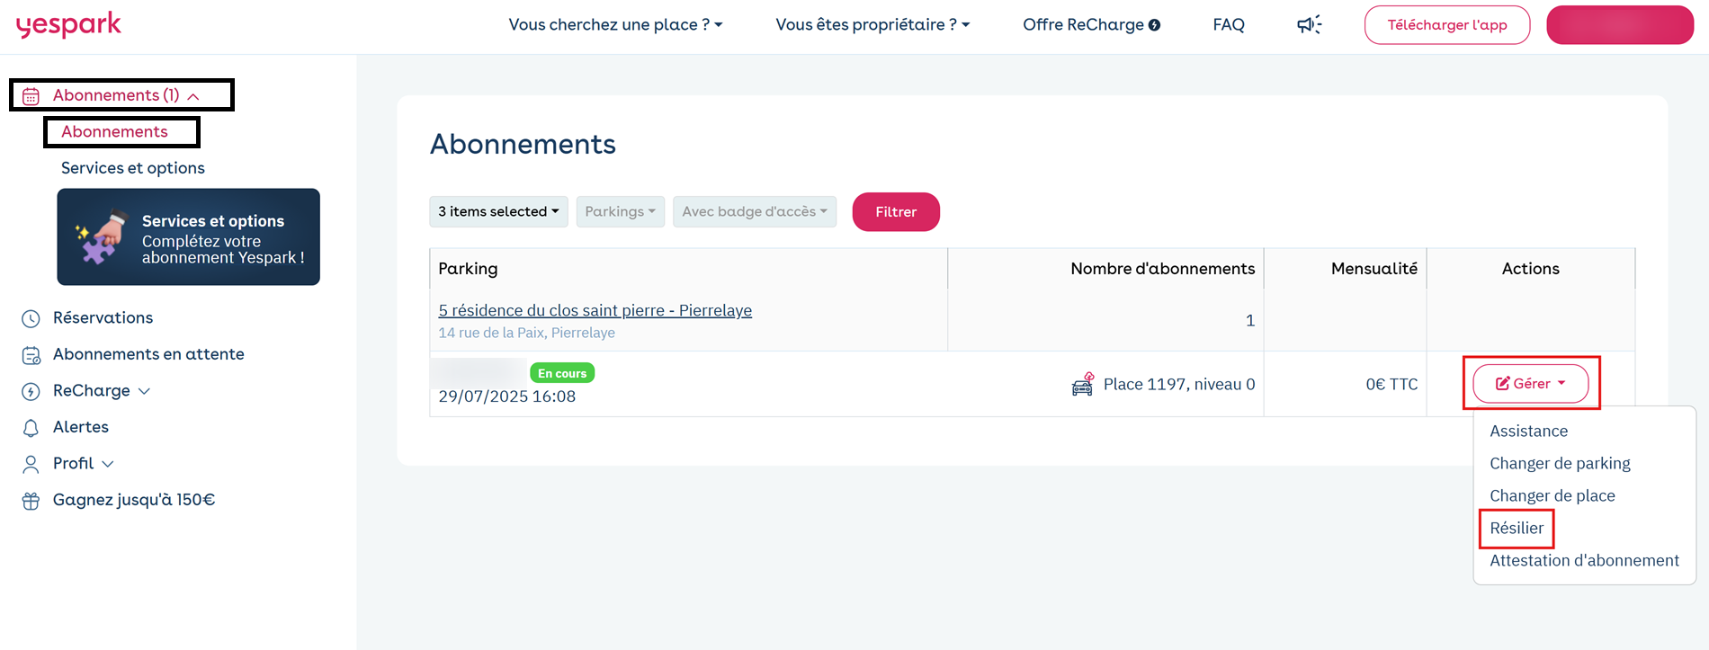Open the 'Avec badge d'accès' dropdown
The width and height of the screenshot is (1709, 650).
(755, 211)
